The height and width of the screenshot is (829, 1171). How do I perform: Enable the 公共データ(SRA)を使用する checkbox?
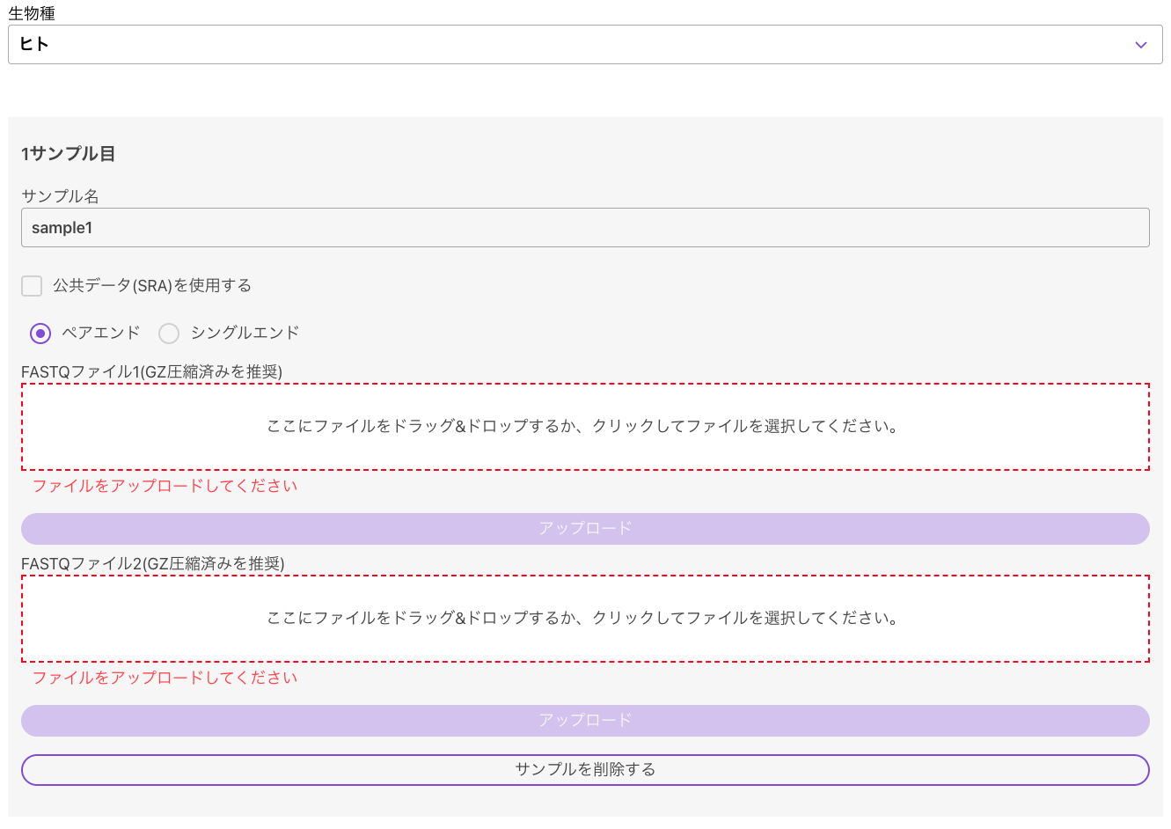pyautogui.click(x=32, y=285)
